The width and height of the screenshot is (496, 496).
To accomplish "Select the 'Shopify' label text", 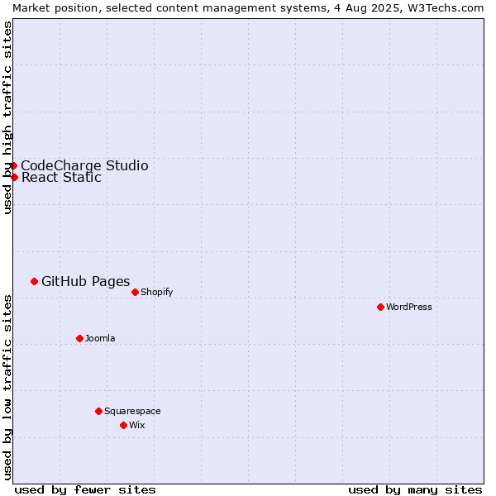I will [x=157, y=292].
